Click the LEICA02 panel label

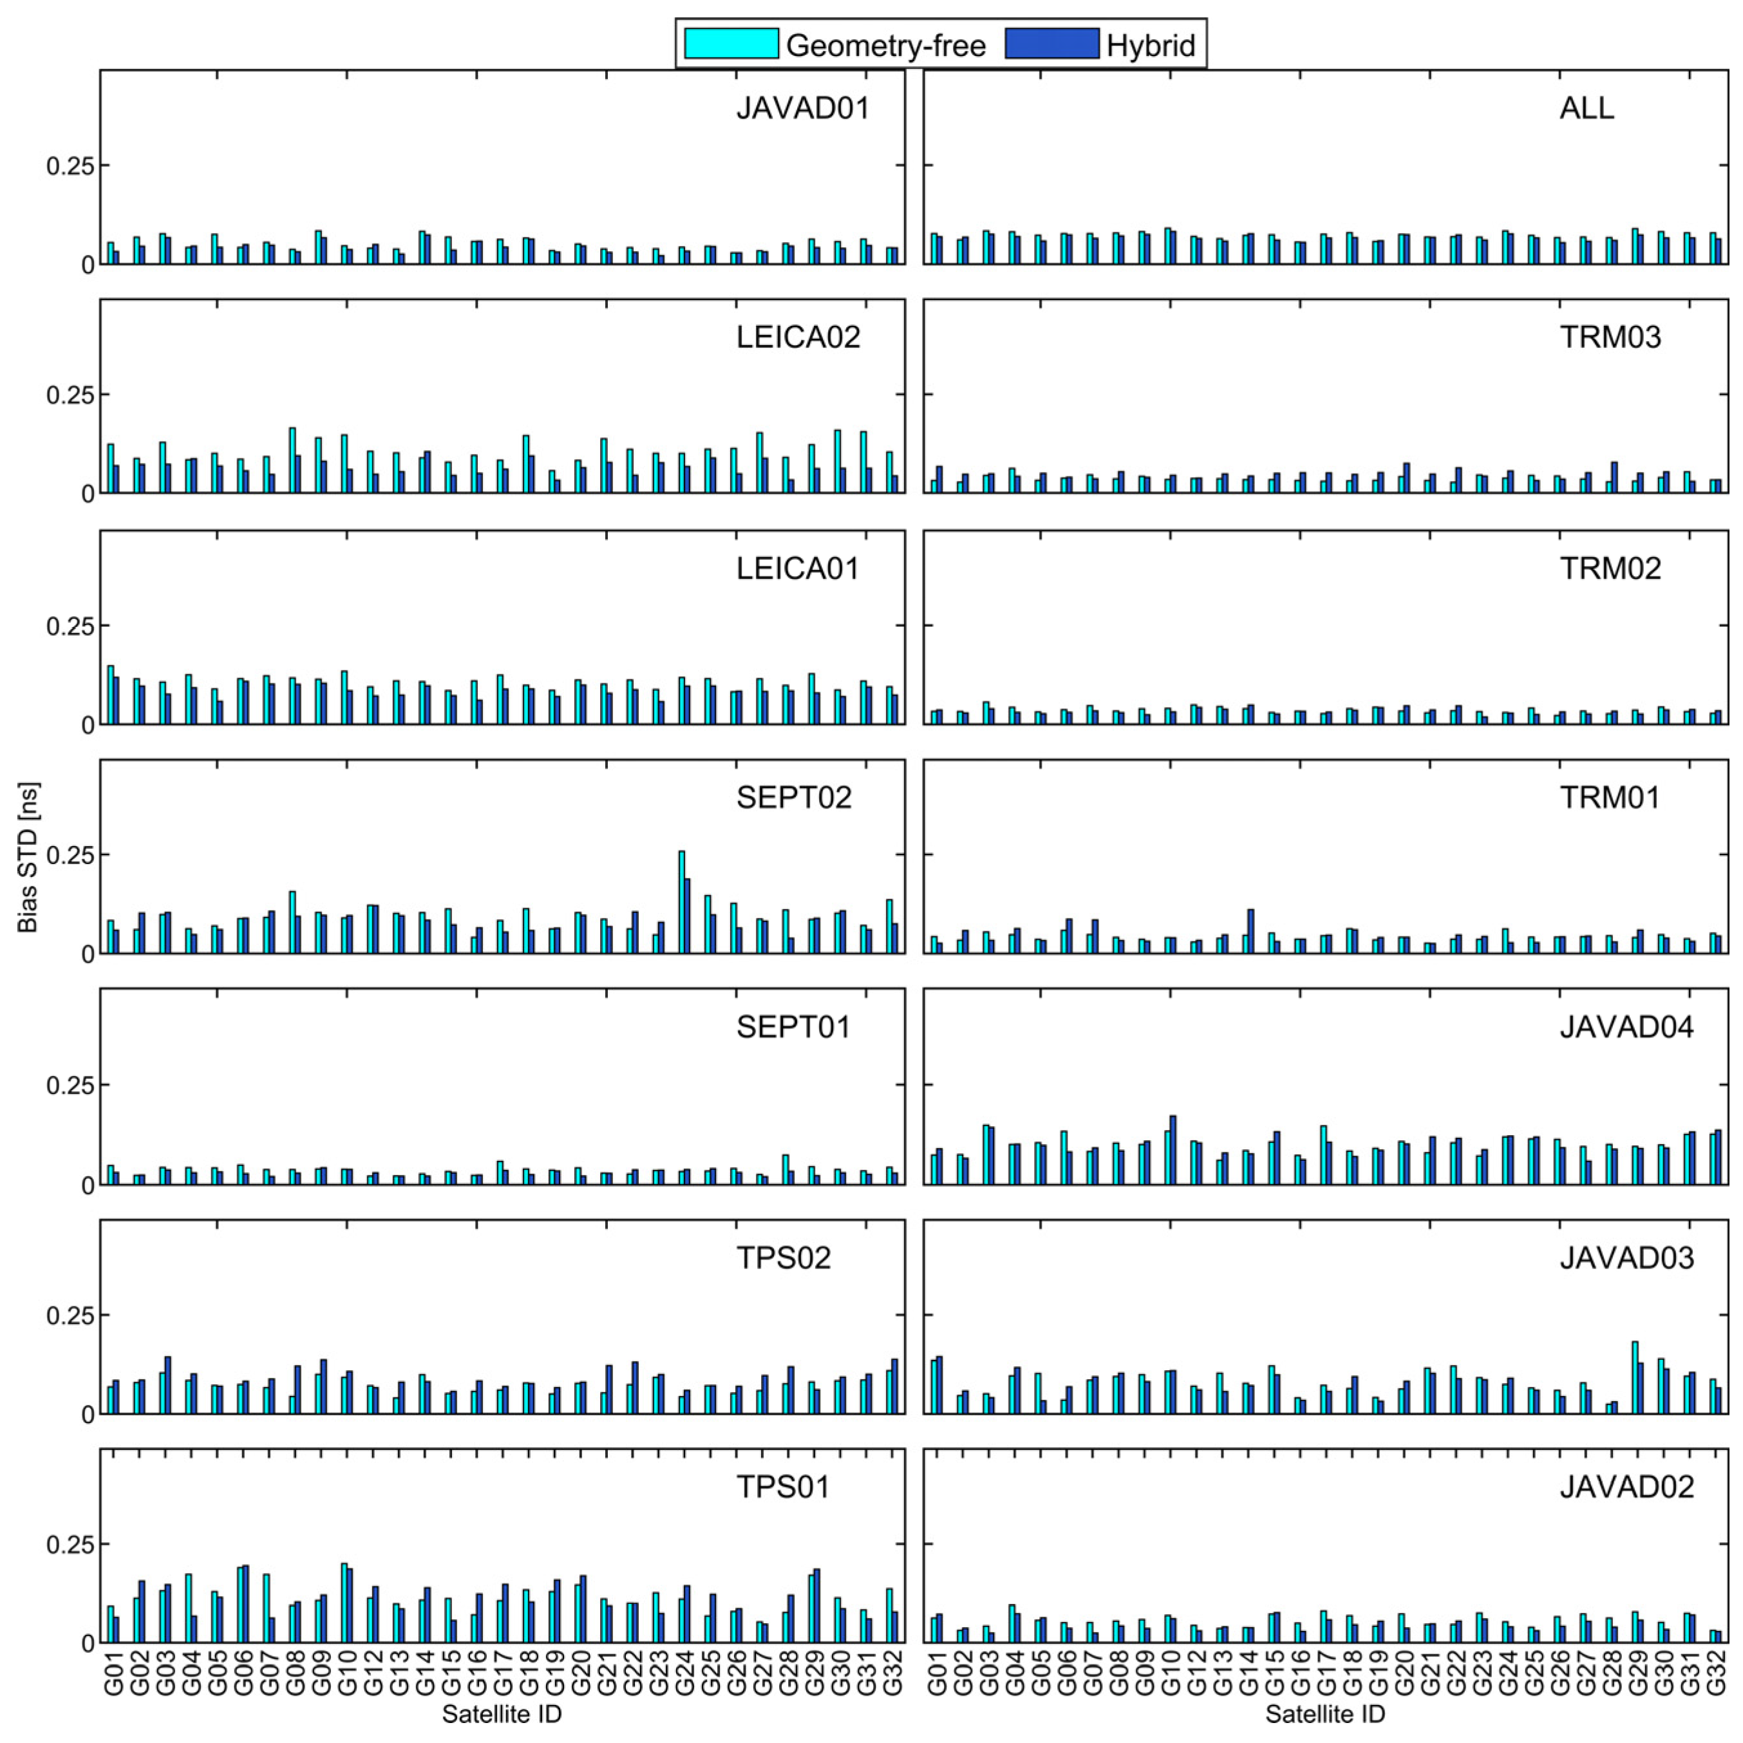[x=798, y=337]
